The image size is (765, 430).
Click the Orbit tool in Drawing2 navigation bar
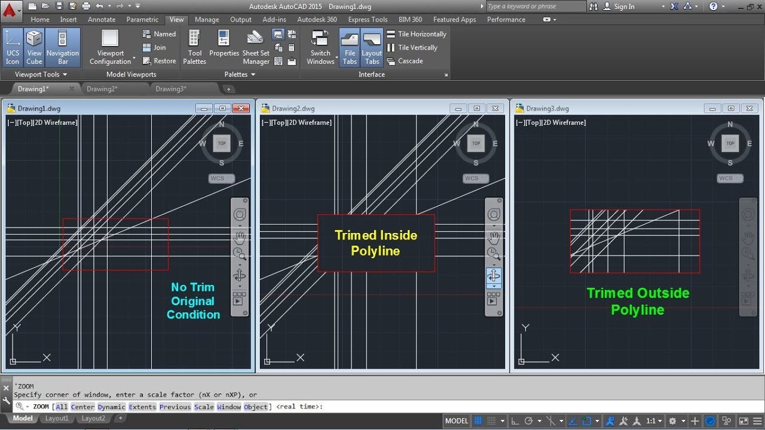coord(494,276)
